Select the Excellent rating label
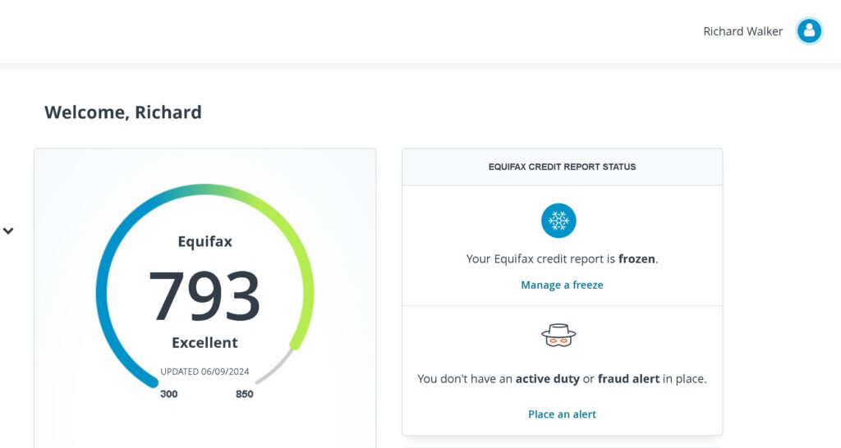 click(x=205, y=342)
